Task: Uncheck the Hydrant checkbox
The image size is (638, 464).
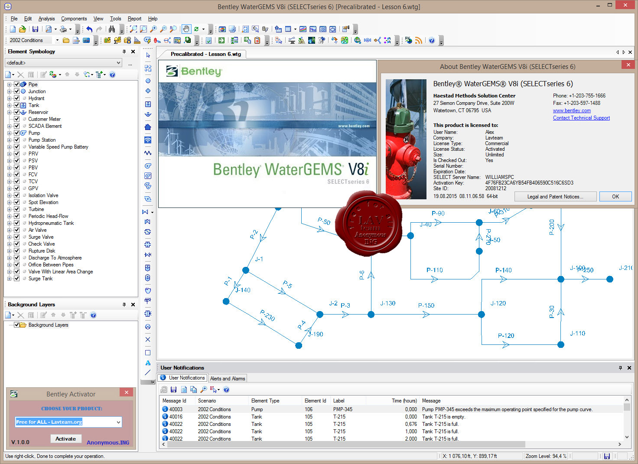Action: pyautogui.click(x=16, y=98)
